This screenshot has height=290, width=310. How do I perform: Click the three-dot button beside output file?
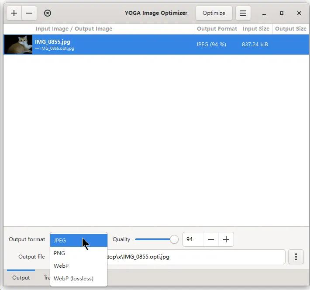tap(296, 257)
